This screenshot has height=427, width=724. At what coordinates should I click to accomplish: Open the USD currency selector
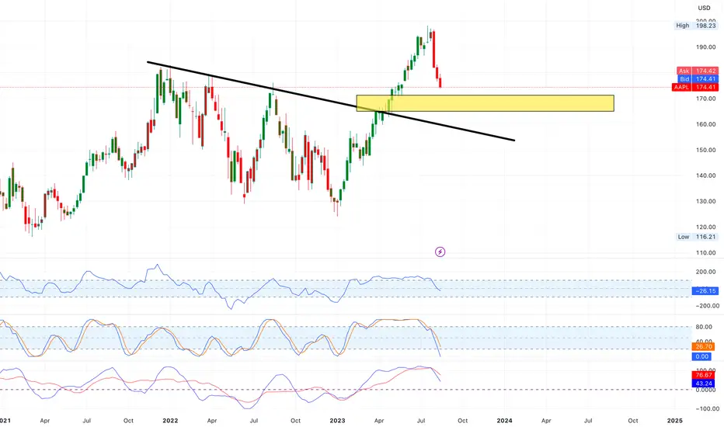coord(704,8)
